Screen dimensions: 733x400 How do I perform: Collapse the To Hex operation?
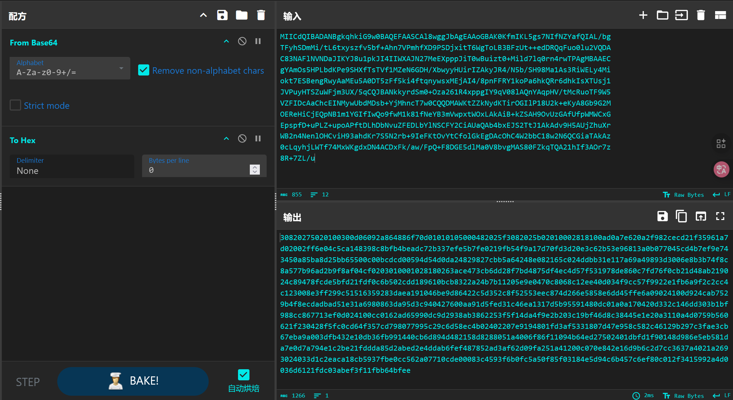pos(226,139)
